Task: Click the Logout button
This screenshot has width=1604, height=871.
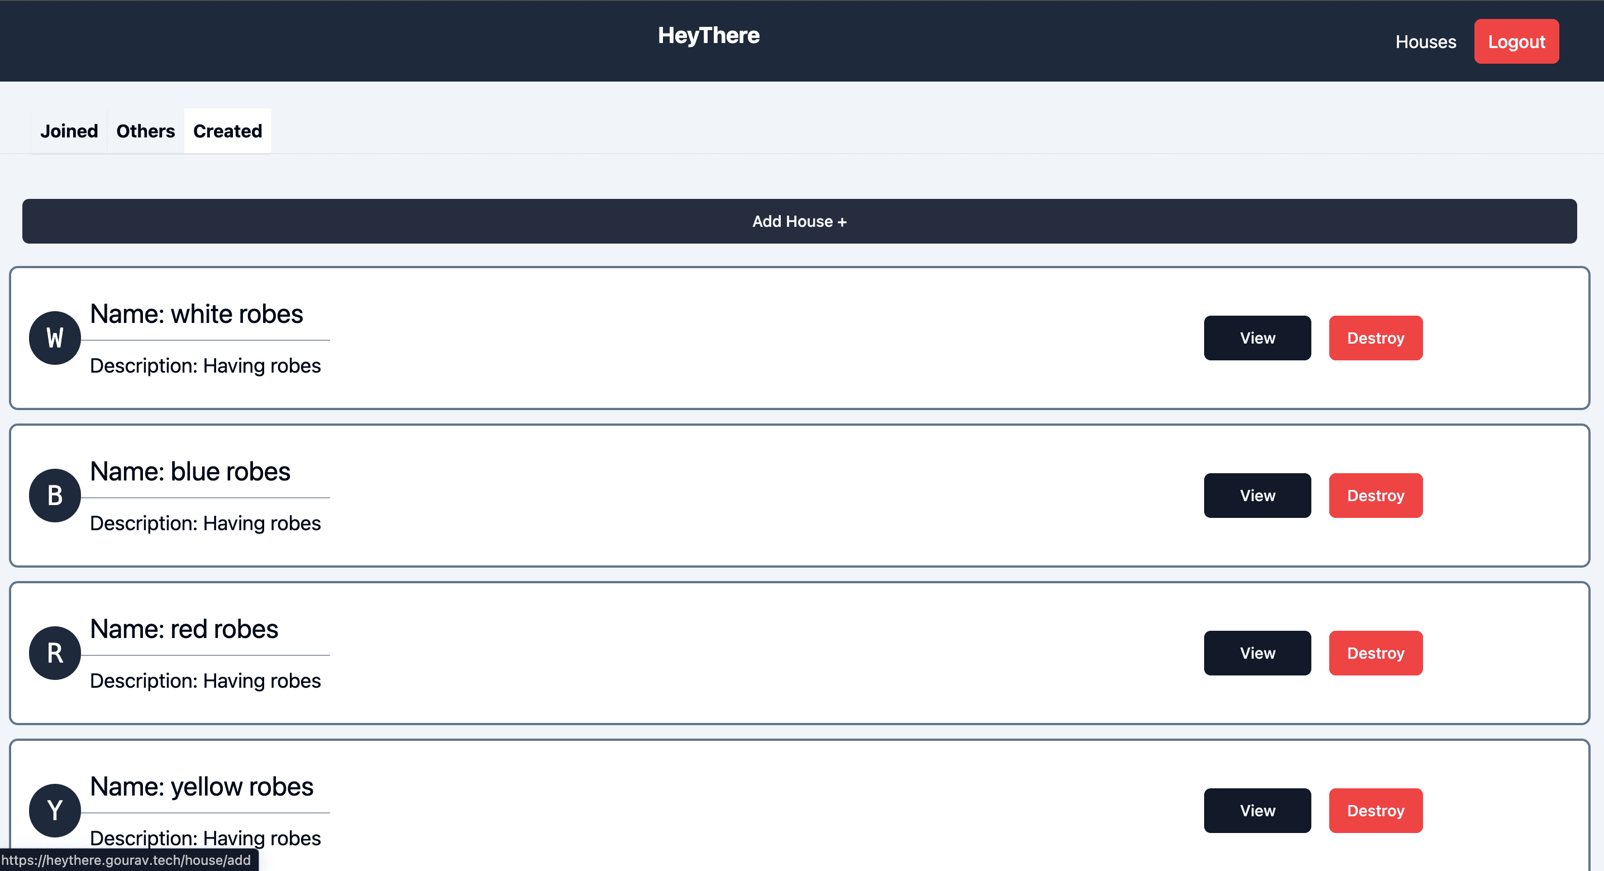Action: [1516, 42]
